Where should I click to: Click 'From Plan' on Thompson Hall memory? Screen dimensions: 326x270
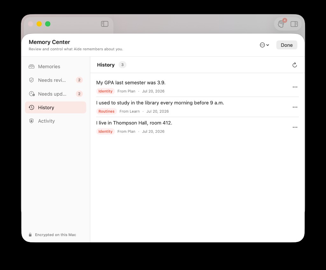[x=126, y=131]
